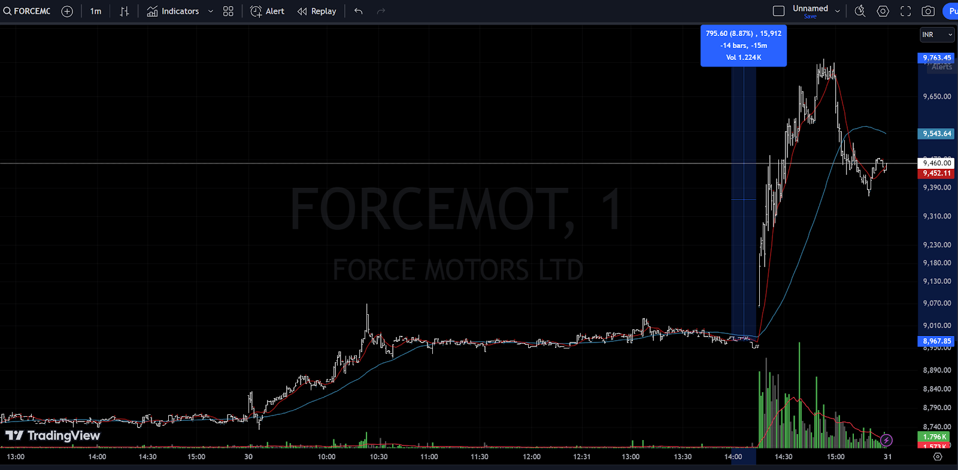
Task: Click the 9,763.45 price label
Action: pyautogui.click(x=936, y=58)
